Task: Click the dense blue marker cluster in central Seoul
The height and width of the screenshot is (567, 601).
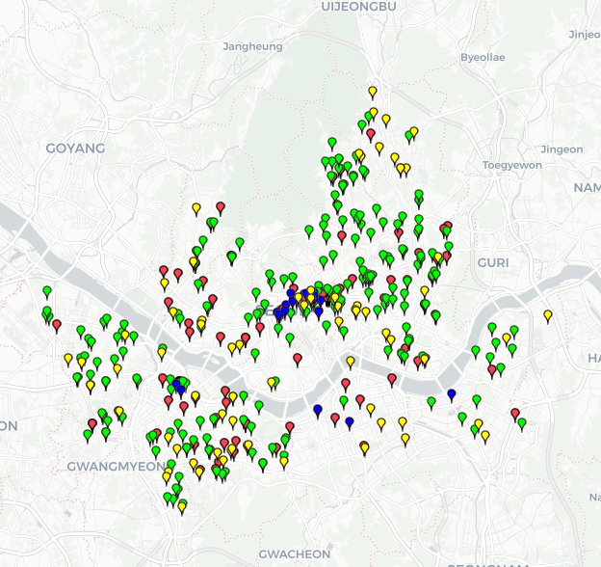Action: pos(300,302)
